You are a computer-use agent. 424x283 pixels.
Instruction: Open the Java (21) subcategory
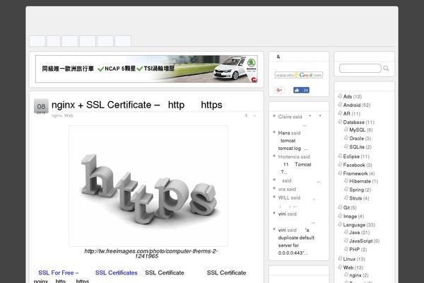point(360,232)
